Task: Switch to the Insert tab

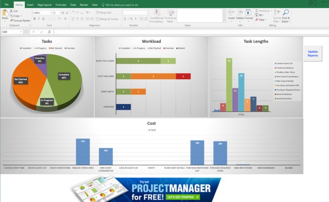Action: (30, 5)
